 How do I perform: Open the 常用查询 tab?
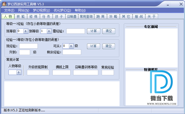click(86, 16)
